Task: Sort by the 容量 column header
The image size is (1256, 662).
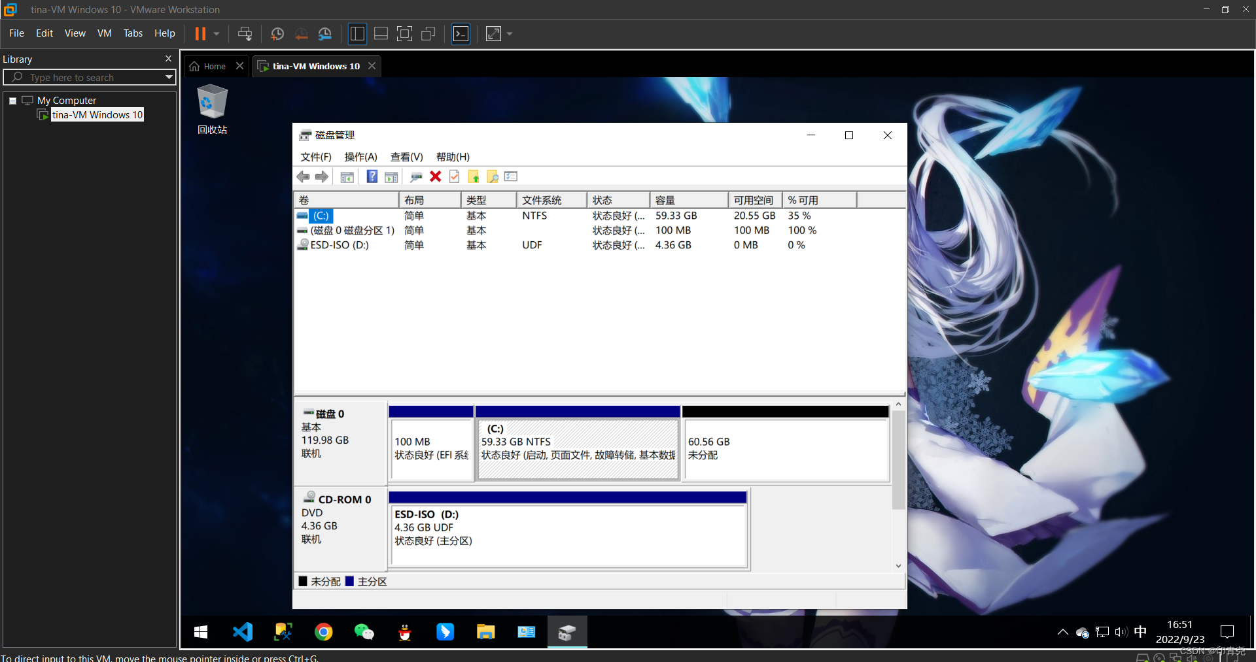Action: tap(689, 200)
